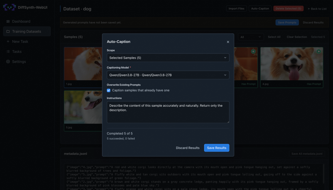Click the instructions textarea resize handle

point(228,122)
